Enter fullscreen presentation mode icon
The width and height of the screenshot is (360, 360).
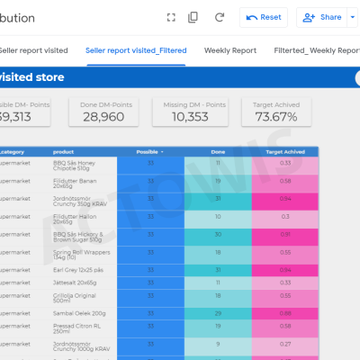pos(171,17)
